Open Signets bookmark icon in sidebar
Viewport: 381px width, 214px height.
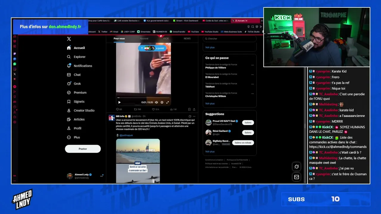click(x=69, y=101)
